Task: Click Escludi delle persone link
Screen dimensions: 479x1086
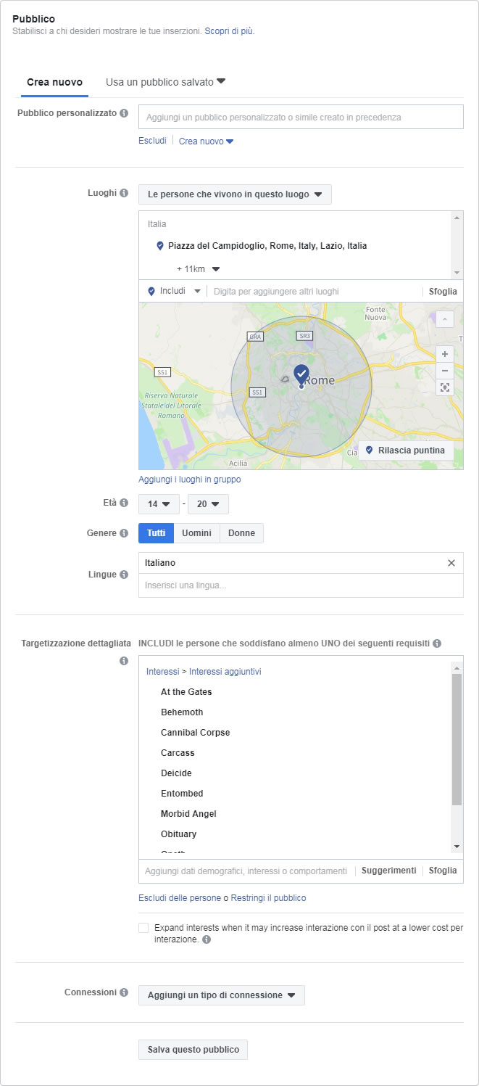Action: pyautogui.click(x=180, y=898)
